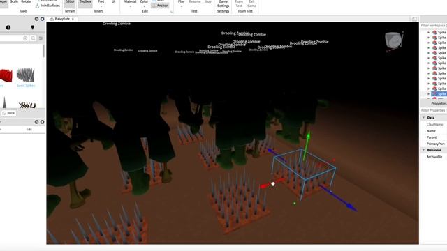
Task: Clear the Toolbox search field
Action: coord(25,38)
